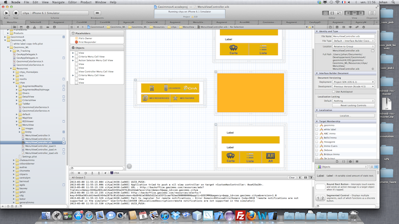Screen dimensions: 399x224
Task: Click the Clear button in console
Action: click(x=292, y=176)
